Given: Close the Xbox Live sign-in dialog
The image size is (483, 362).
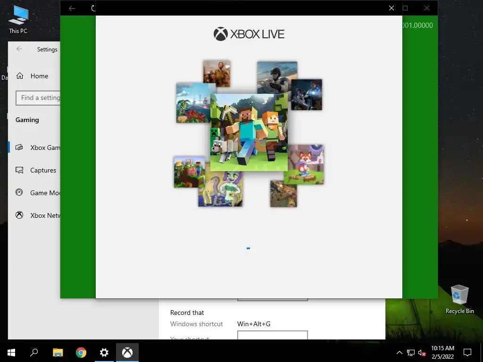Looking at the screenshot, I should pos(391,8).
